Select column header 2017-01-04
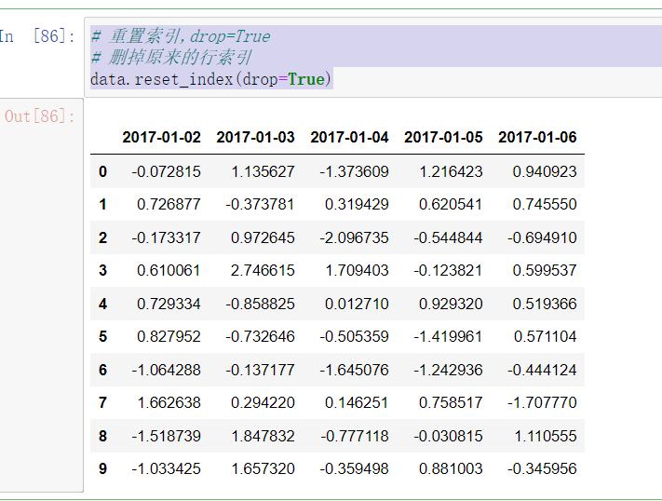 [x=349, y=137]
